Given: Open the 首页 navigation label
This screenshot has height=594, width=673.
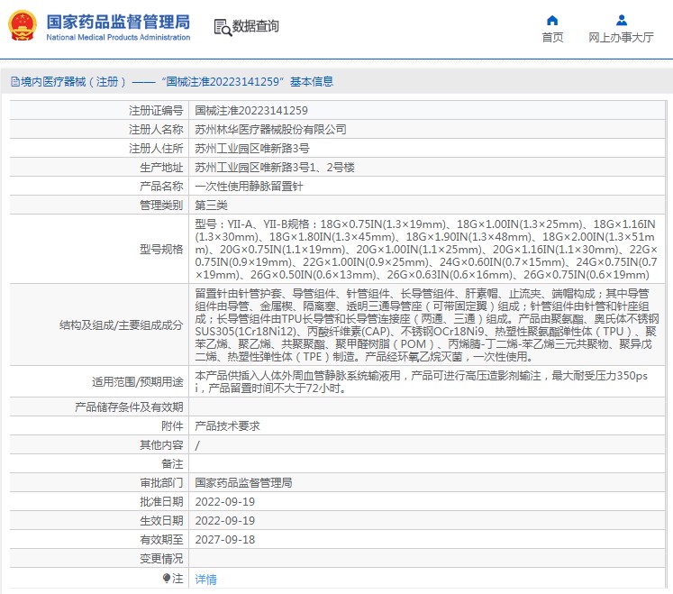Looking at the screenshot, I should tap(552, 38).
